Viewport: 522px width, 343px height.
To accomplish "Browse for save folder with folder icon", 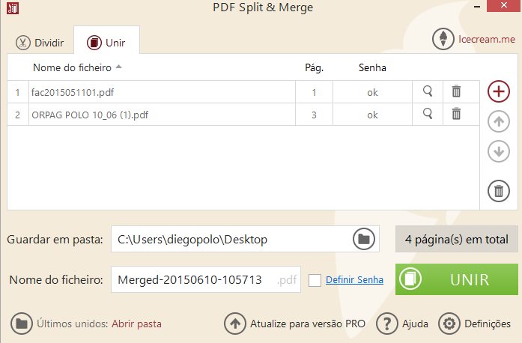I will click(363, 240).
